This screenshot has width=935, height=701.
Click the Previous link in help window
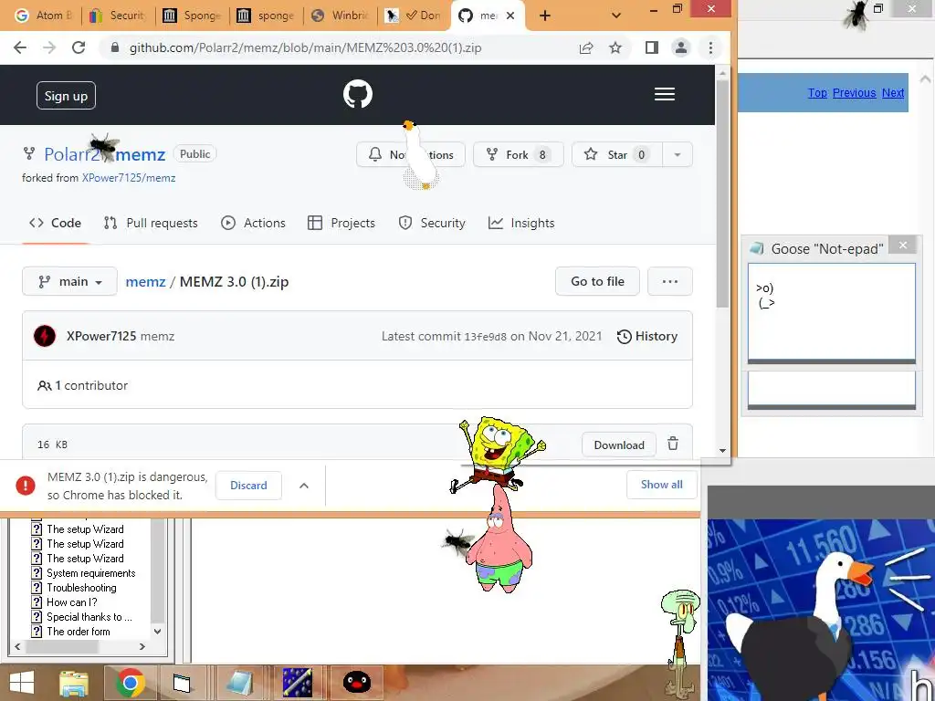(x=854, y=93)
